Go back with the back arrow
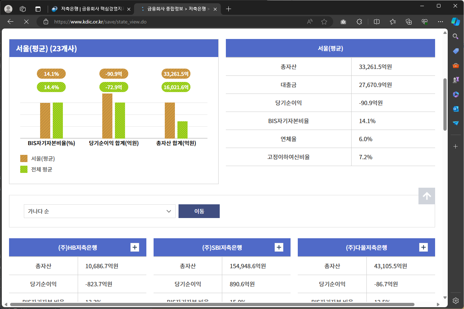 10,22
